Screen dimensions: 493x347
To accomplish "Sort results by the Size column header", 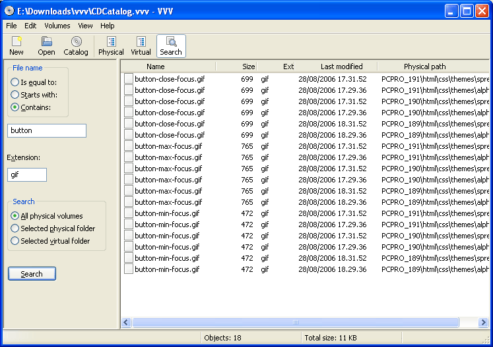I will click(x=236, y=67).
